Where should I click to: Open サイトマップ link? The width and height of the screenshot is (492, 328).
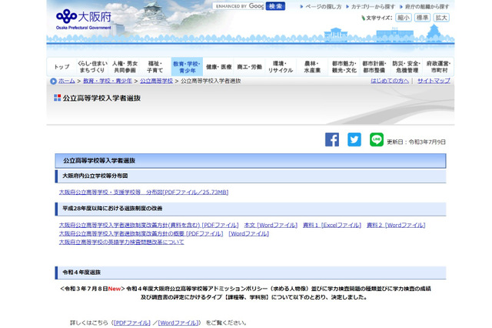click(x=434, y=81)
